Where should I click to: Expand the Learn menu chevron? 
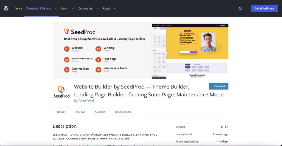pyautogui.click(x=73, y=8)
